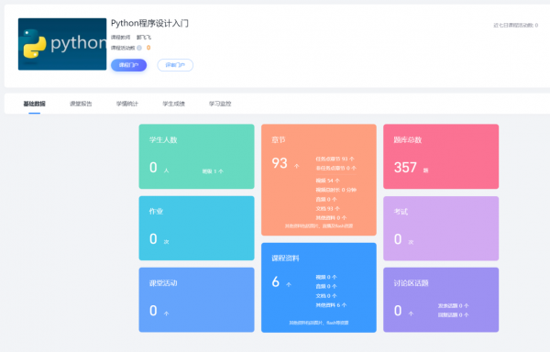Select the cyan 作业 card
Image resolution: width=550 pixels, height=352 pixels.
pos(196,228)
